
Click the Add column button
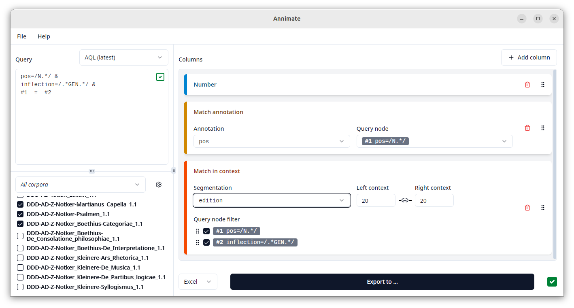point(529,57)
